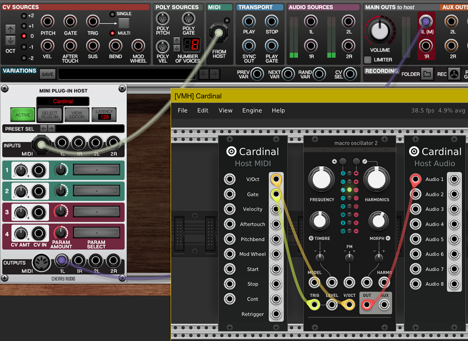Click the PLAY GATE jack
468x341 pixels.
pos(272,46)
